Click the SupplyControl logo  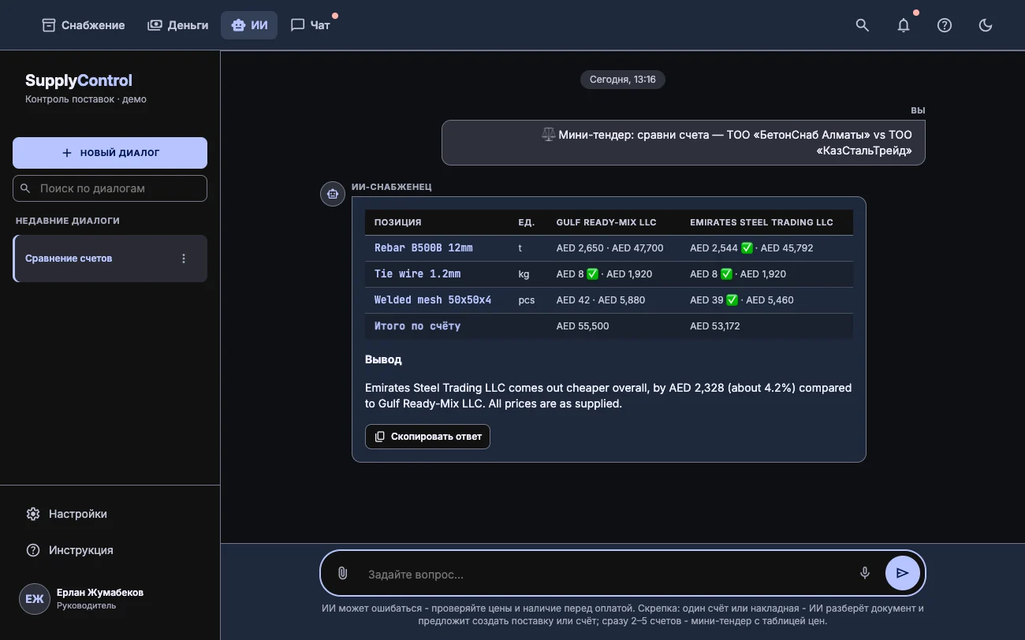79,80
